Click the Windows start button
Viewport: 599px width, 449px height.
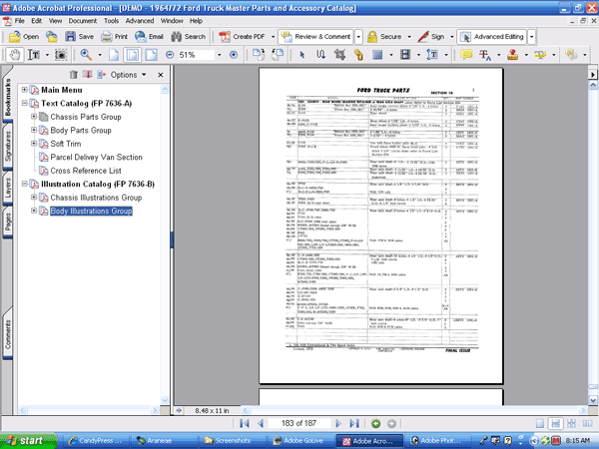click(x=28, y=441)
